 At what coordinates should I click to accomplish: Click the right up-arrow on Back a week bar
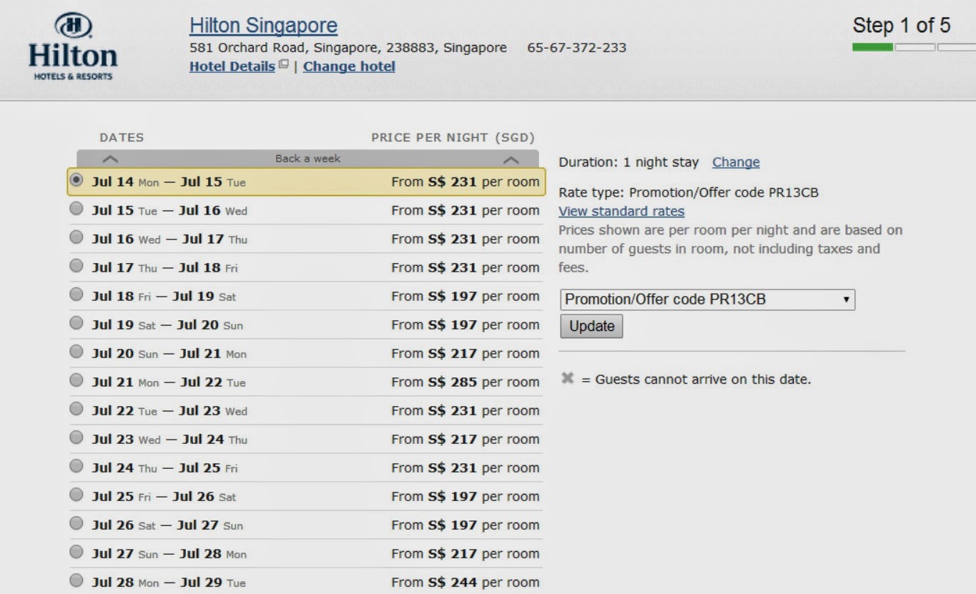click(x=511, y=159)
